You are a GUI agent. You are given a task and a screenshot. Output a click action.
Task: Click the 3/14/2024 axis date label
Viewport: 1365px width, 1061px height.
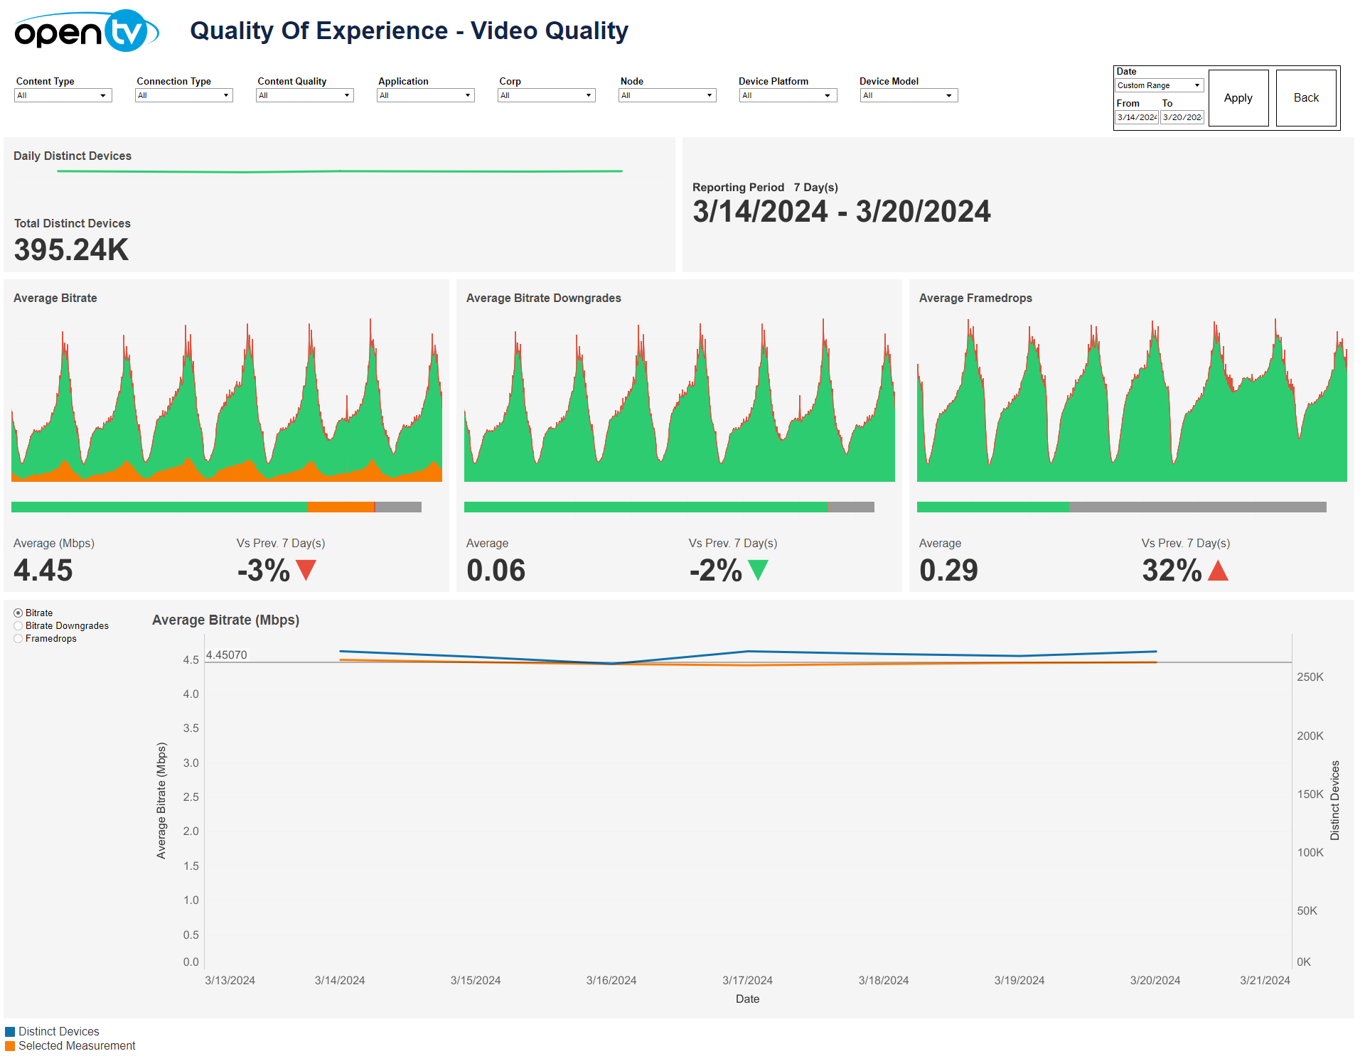pyautogui.click(x=340, y=980)
